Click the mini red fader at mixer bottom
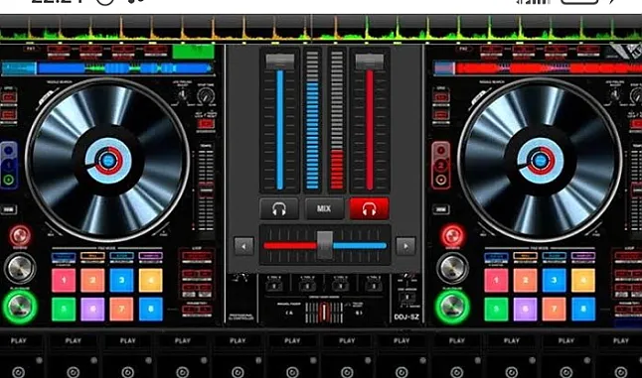The image size is (642, 378). pyautogui.click(x=324, y=313)
